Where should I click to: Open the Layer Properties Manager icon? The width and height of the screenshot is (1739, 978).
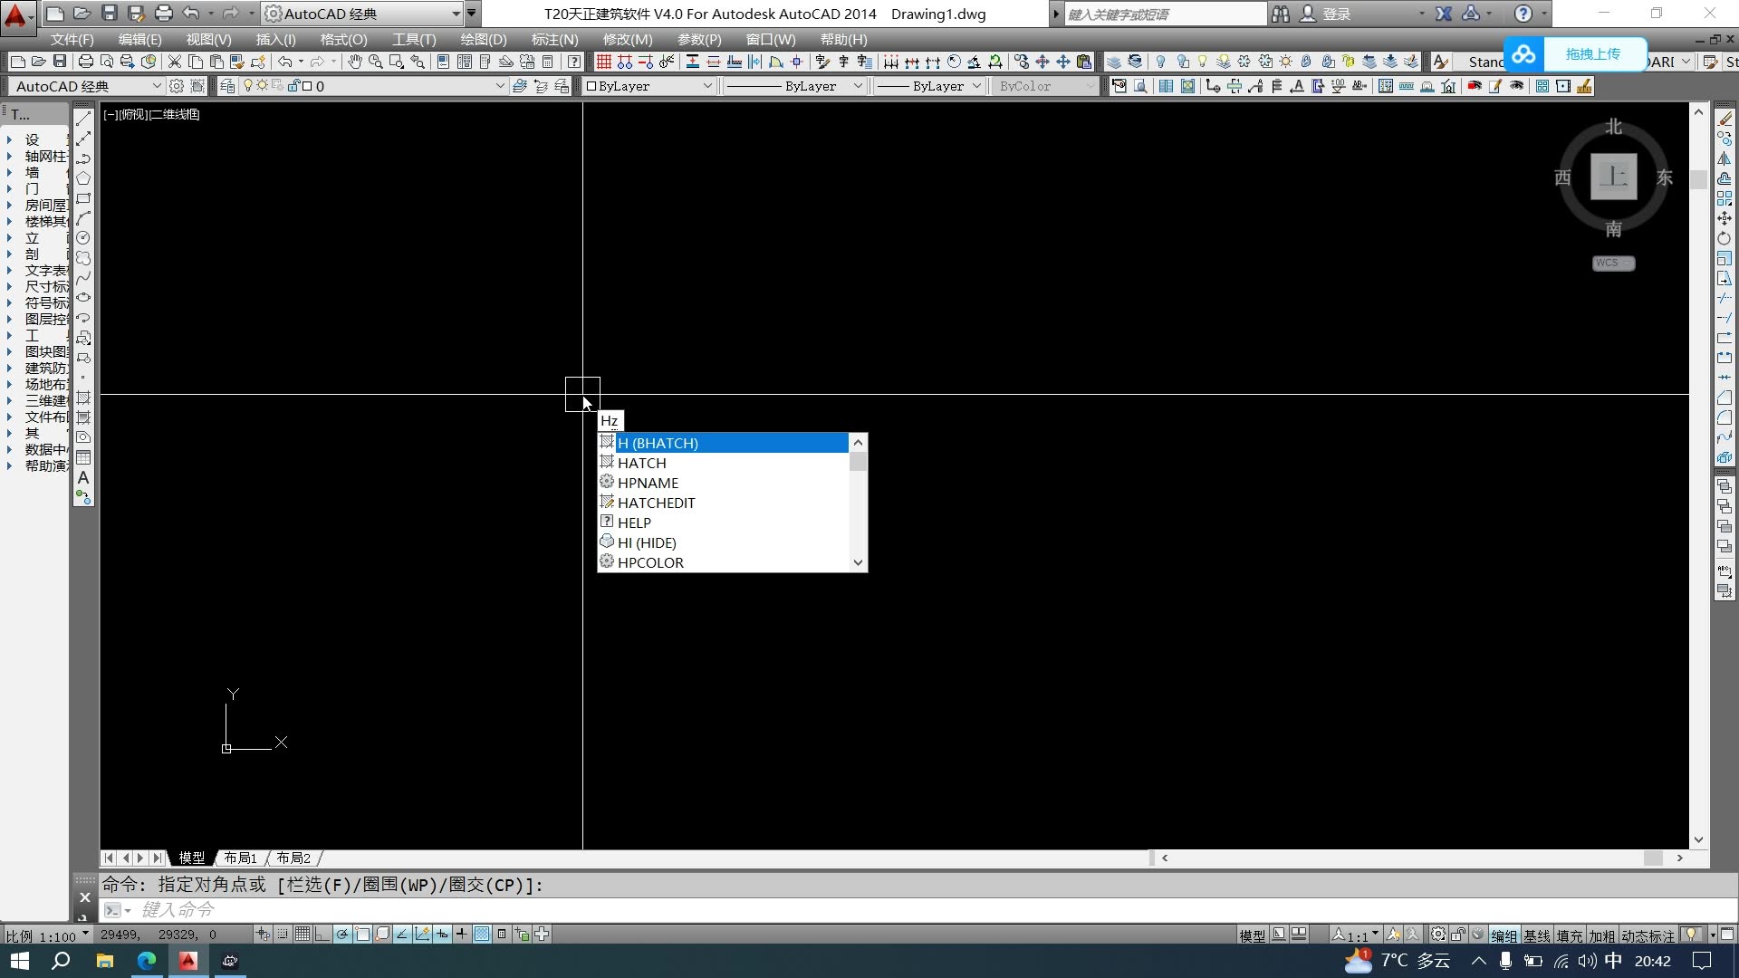click(x=227, y=86)
